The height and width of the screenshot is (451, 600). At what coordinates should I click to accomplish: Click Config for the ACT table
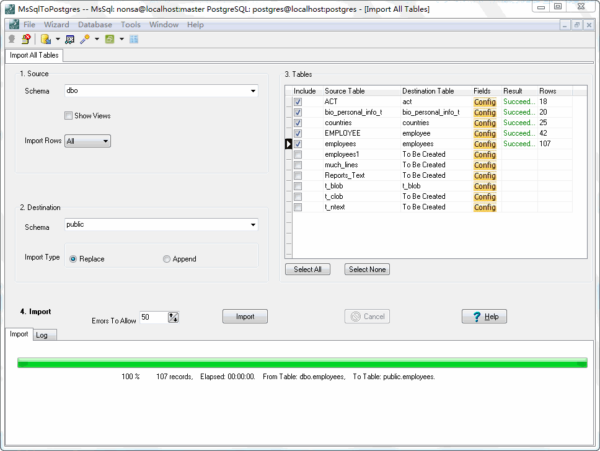(x=485, y=102)
